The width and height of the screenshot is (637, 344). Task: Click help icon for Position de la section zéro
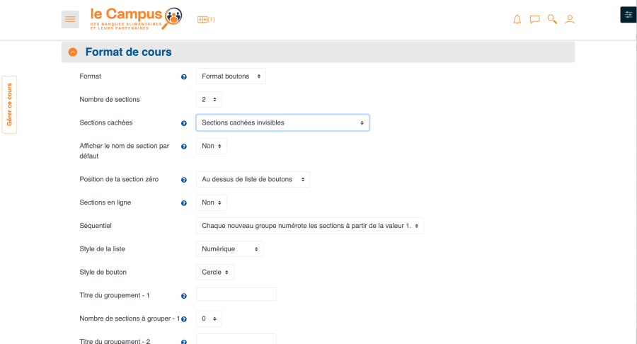tap(184, 180)
